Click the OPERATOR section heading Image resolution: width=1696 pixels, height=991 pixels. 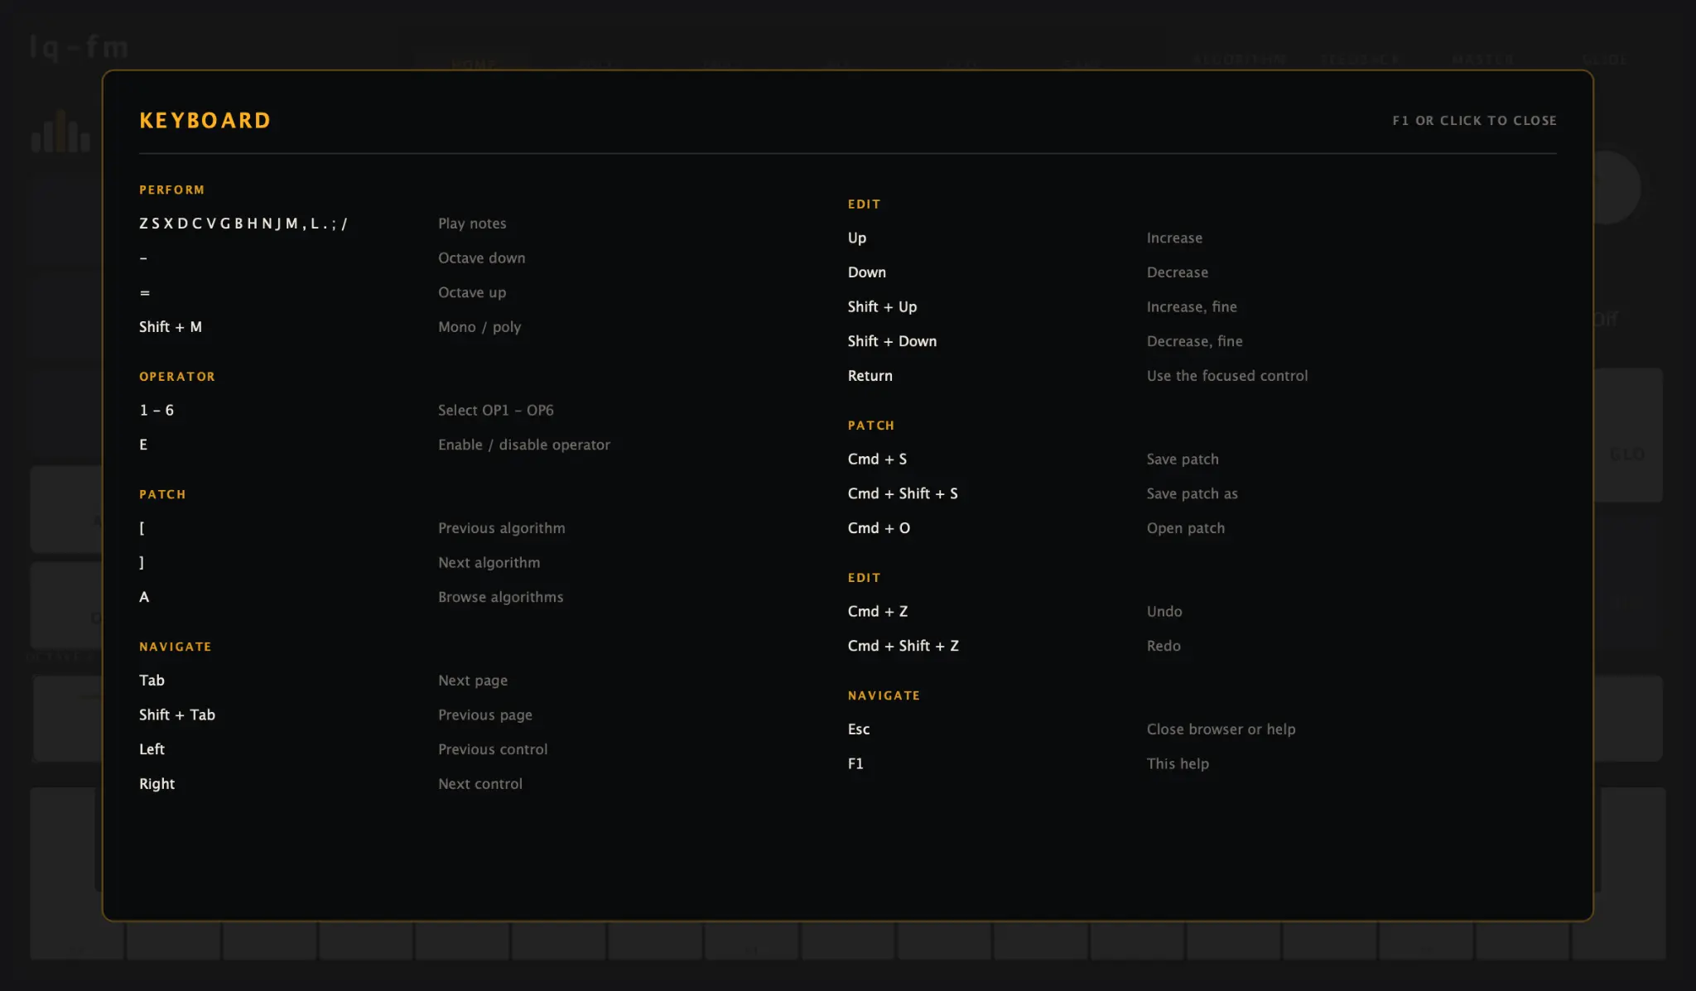pos(177,377)
